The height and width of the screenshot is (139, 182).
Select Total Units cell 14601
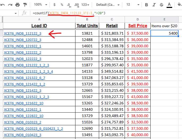coord(87,46)
